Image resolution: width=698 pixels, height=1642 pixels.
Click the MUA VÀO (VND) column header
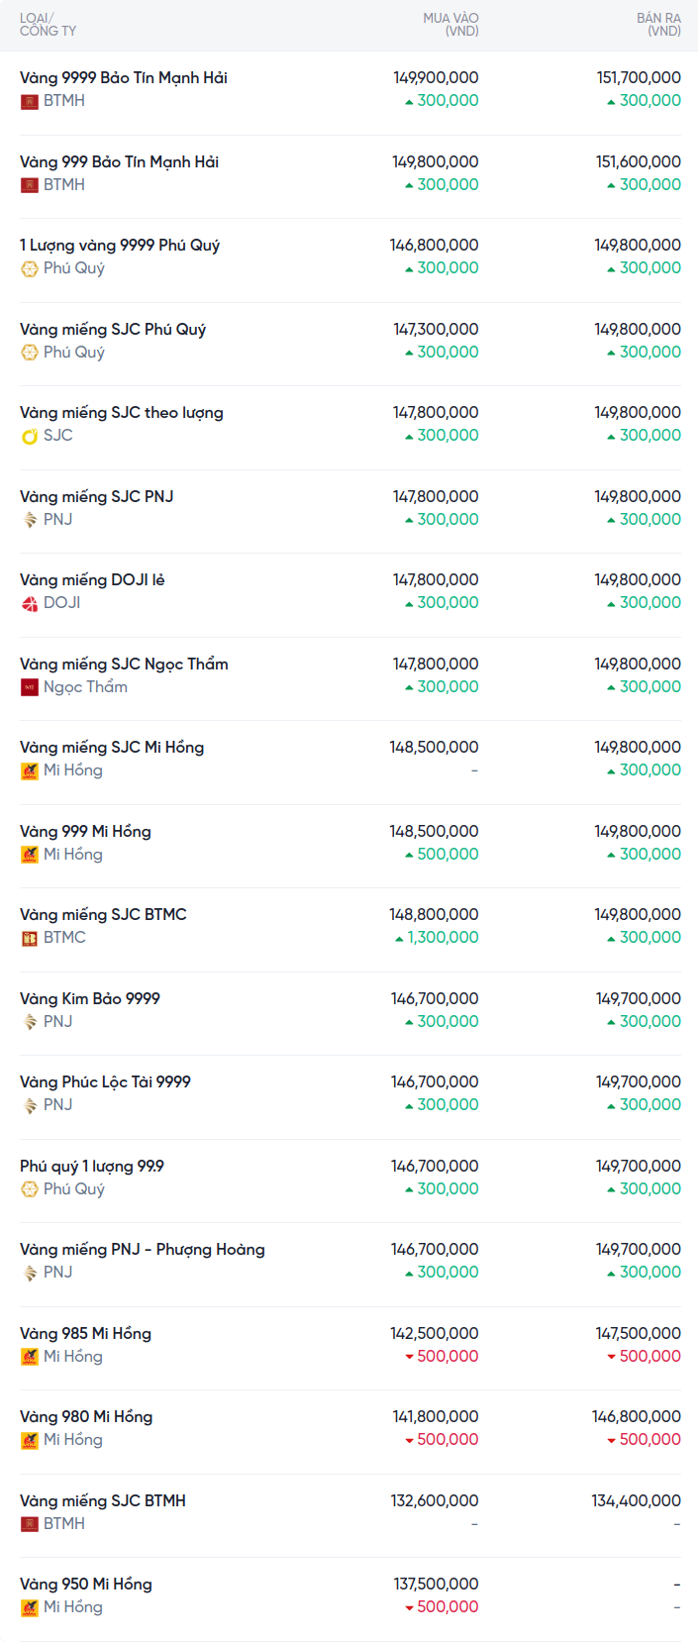point(450,25)
